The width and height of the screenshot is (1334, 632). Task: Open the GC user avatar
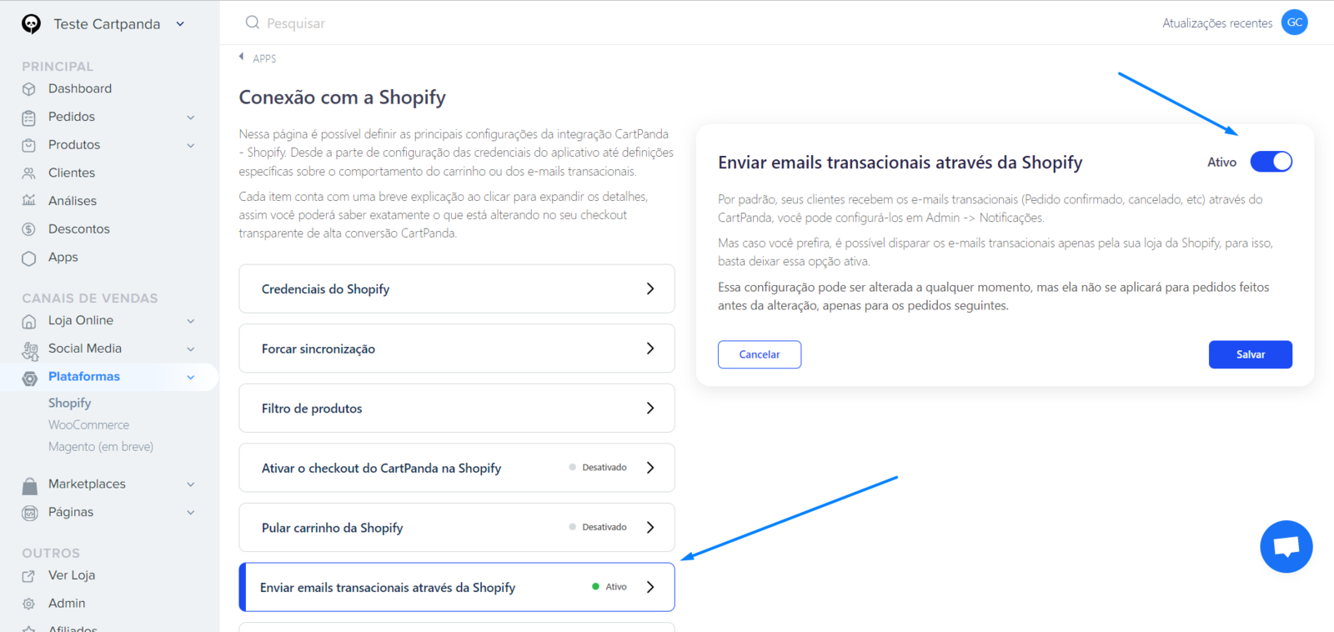(x=1294, y=23)
